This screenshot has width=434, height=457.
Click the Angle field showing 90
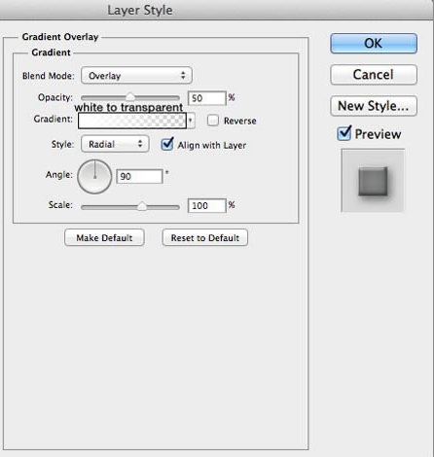click(139, 176)
